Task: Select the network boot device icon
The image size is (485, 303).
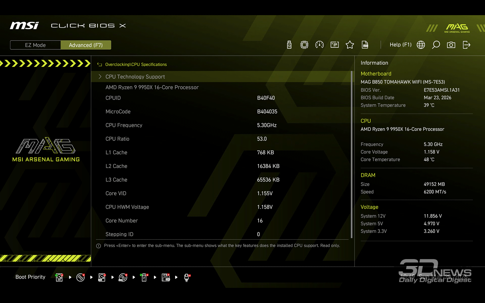Action: (187, 277)
